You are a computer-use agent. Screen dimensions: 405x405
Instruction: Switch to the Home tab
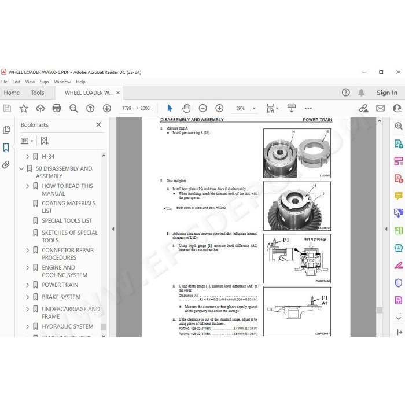(x=12, y=93)
